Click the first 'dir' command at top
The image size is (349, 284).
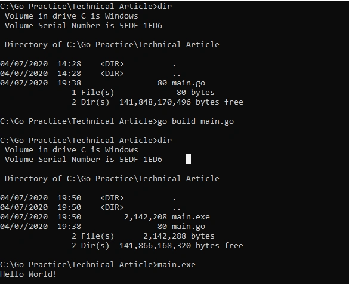pos(165,6)
